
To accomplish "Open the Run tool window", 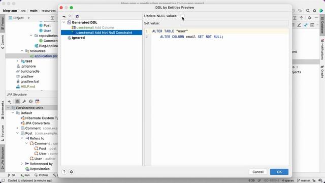I will tap(25, 175).
